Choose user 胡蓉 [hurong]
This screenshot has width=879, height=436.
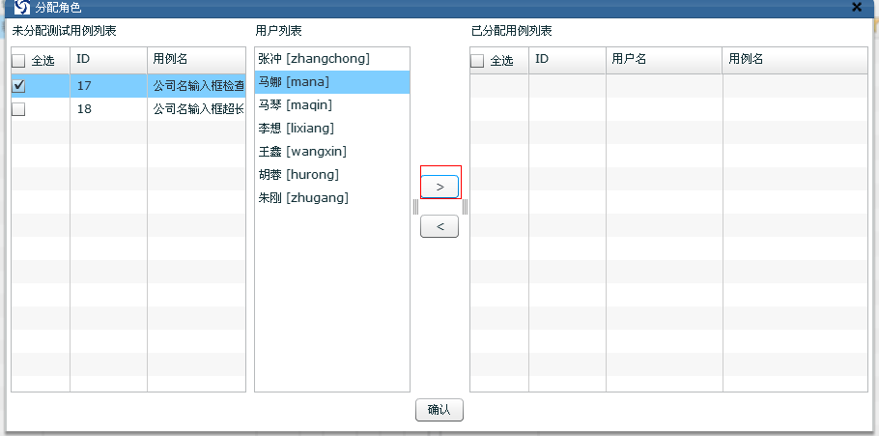point(298,175)
